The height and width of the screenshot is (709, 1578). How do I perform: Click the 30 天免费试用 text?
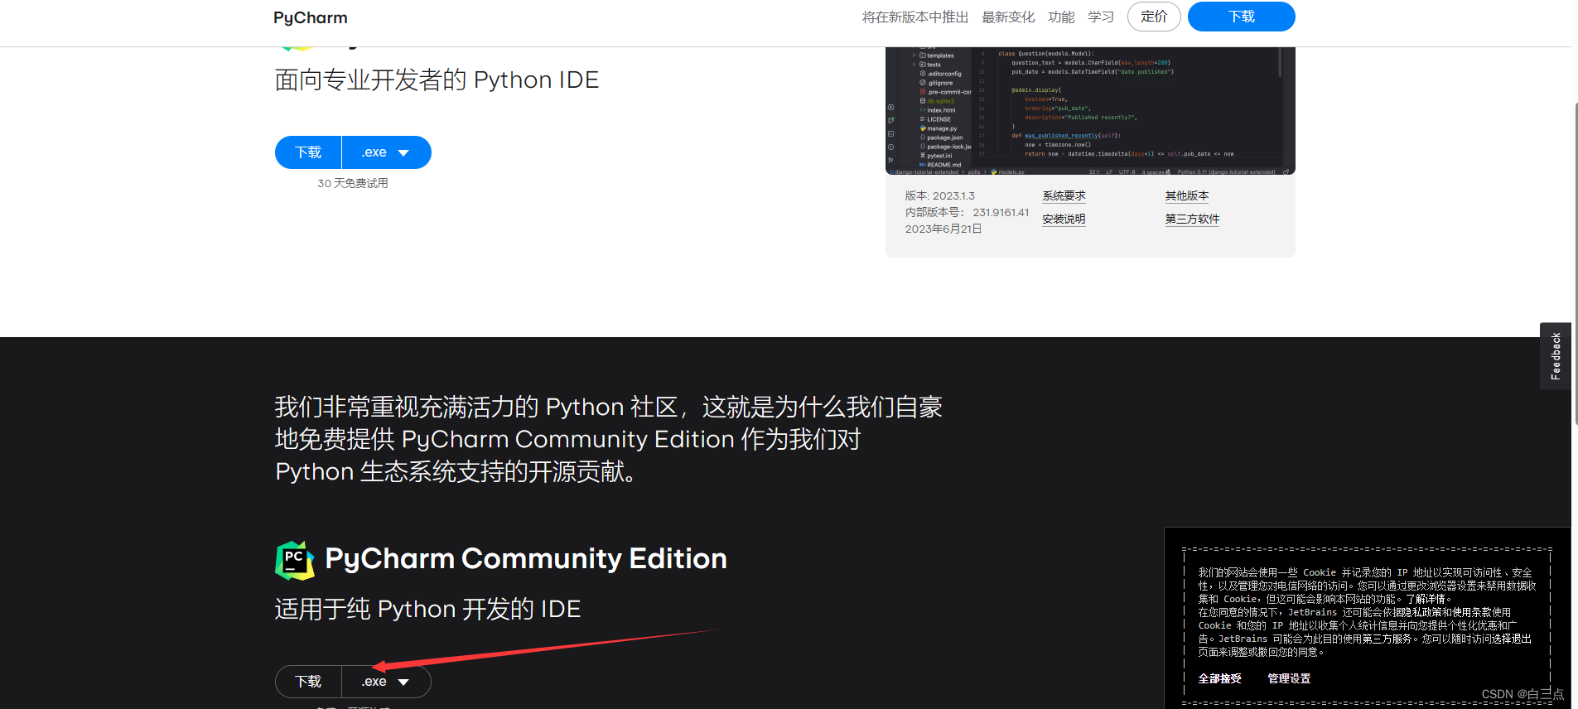(x=353, y=183)
